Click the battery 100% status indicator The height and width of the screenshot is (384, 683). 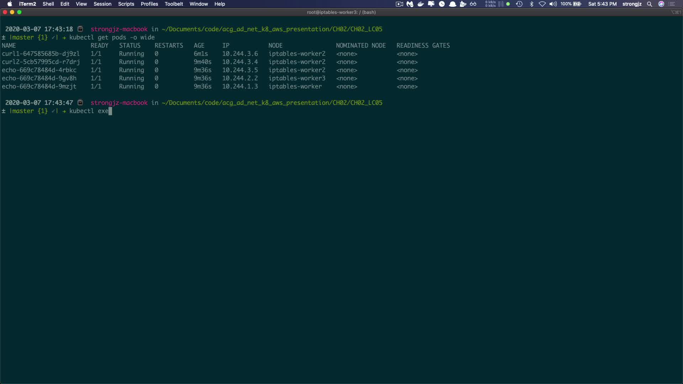[x=571, y=4]
